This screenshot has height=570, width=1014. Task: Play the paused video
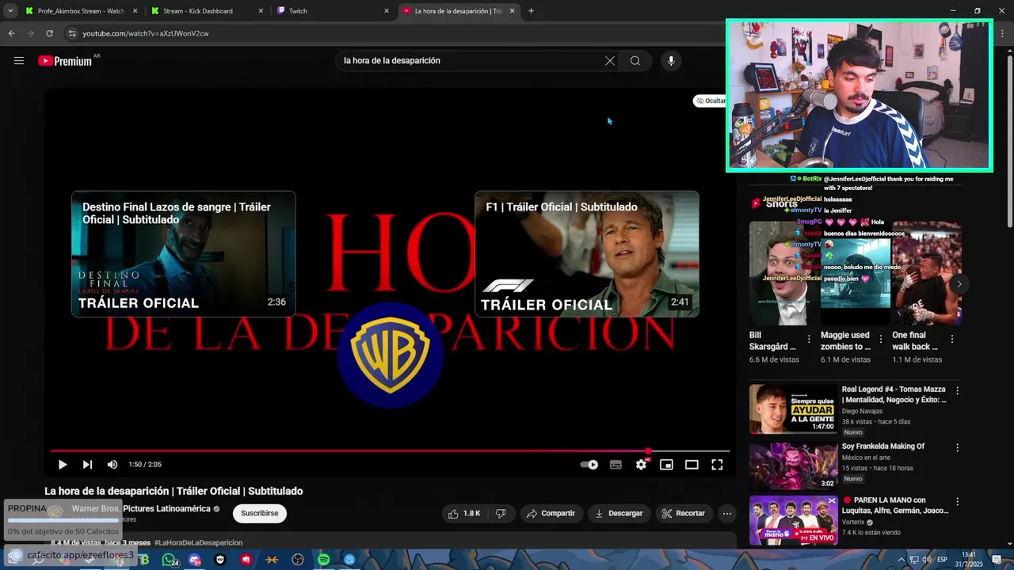coord(63,465)
